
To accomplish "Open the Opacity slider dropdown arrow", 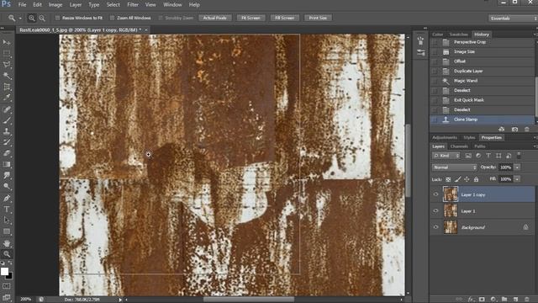I will pyautogui.click(x=517, y=167).
